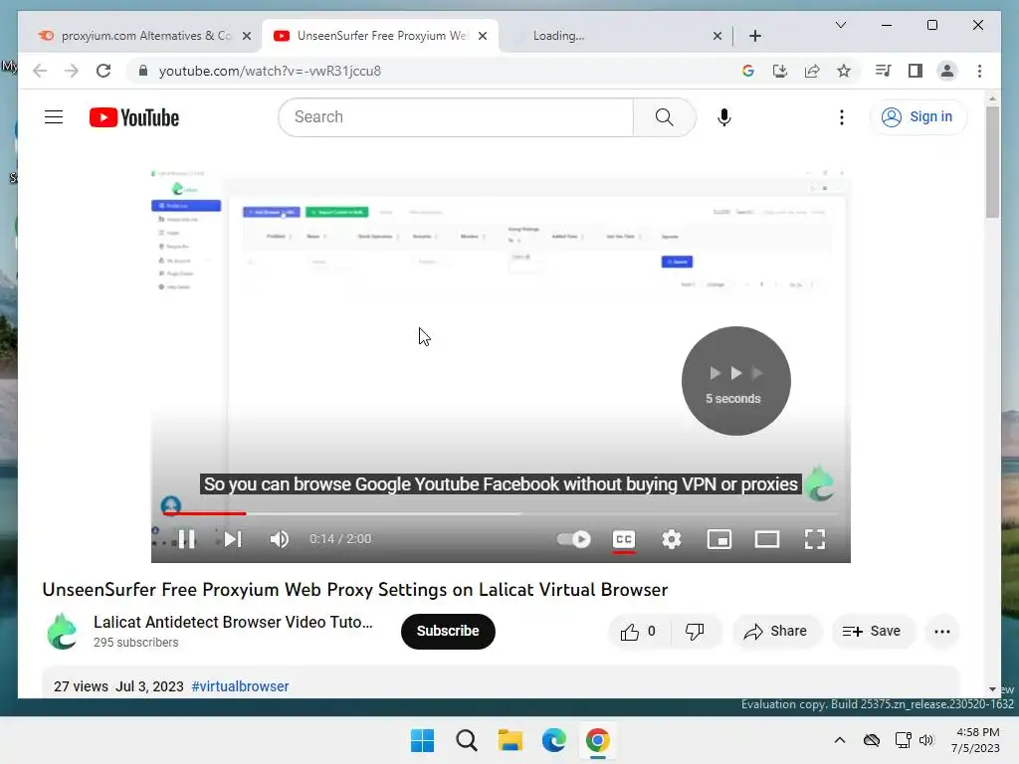1019x764 pixels.
Task: Open more actions ellipsis menu
Action: (x=942, y=632)
